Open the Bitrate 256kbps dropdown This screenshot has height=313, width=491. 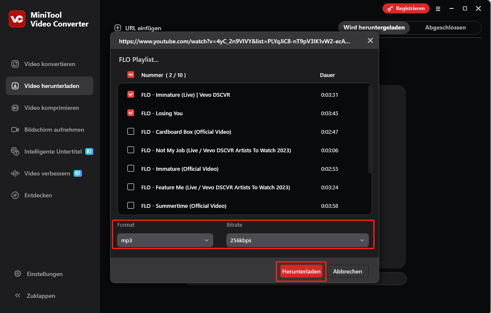(298, 240)
